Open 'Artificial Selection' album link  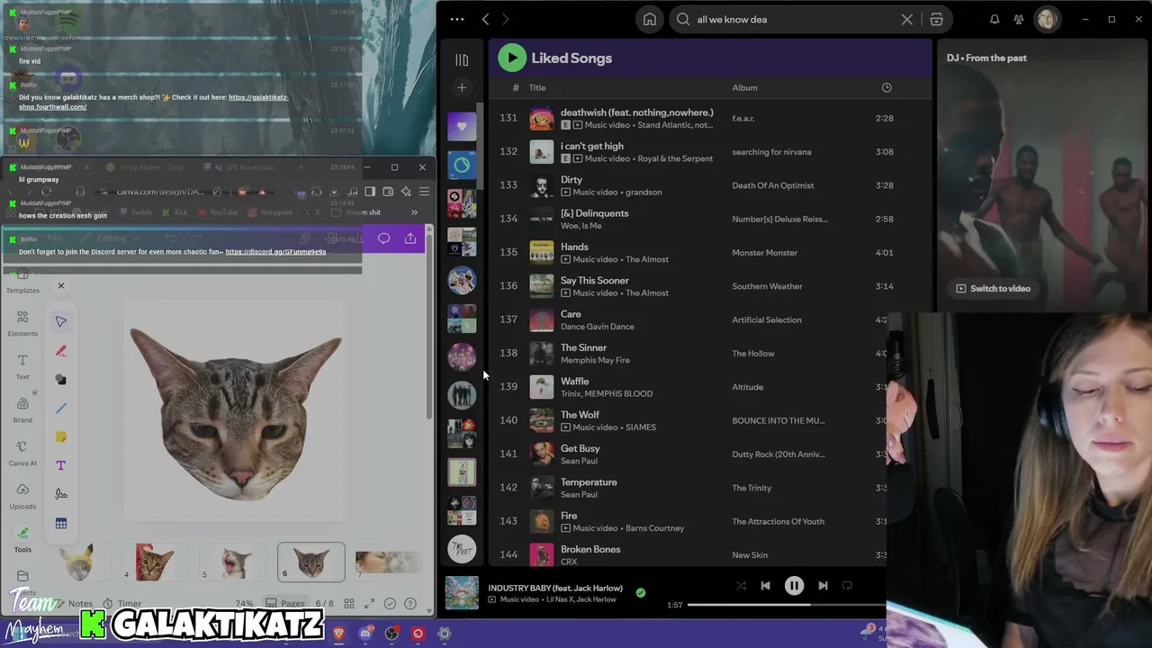(x=767, y=319)
